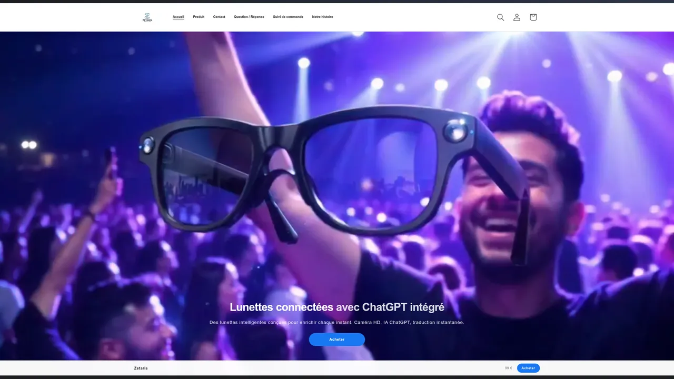Open the Contact menu item

(219, 17)
